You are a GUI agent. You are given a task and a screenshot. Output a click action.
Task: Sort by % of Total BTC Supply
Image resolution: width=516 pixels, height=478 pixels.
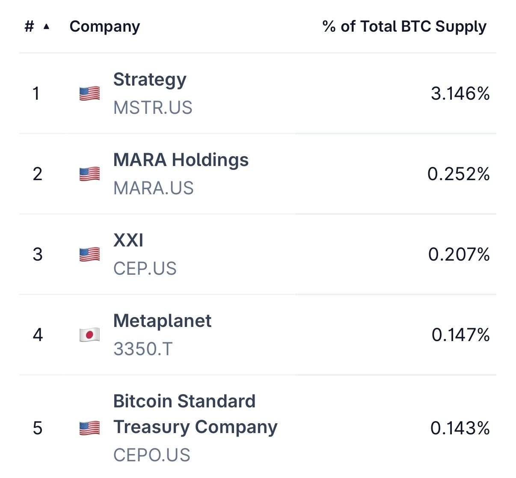404,27
